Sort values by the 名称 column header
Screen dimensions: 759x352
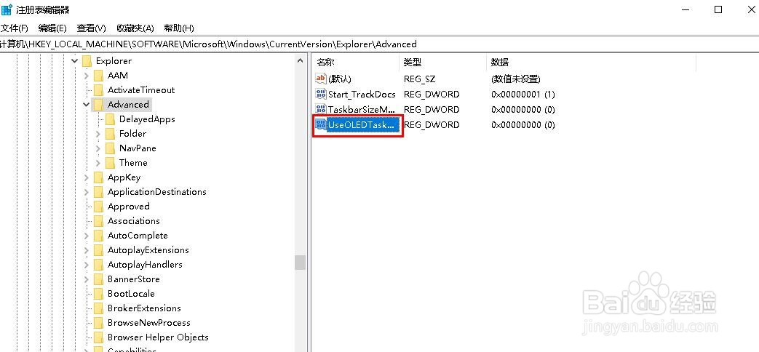point(356,63)
